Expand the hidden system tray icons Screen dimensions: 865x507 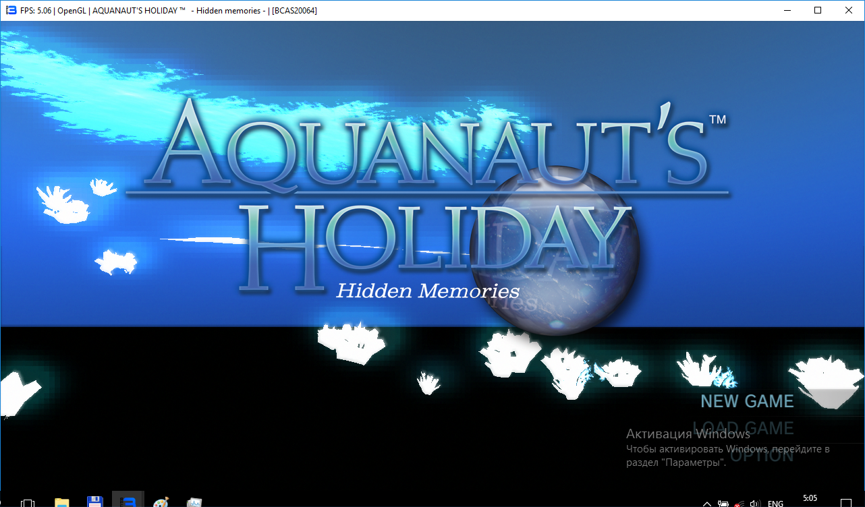pos(707,503)
